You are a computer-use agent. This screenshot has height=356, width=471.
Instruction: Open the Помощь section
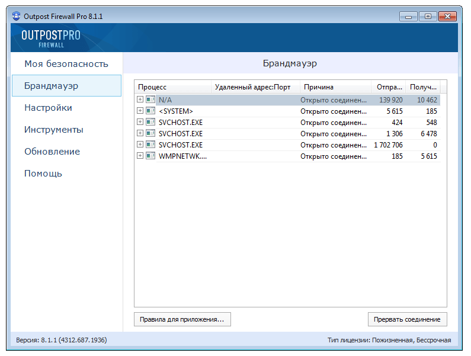[x=66, y=174]
